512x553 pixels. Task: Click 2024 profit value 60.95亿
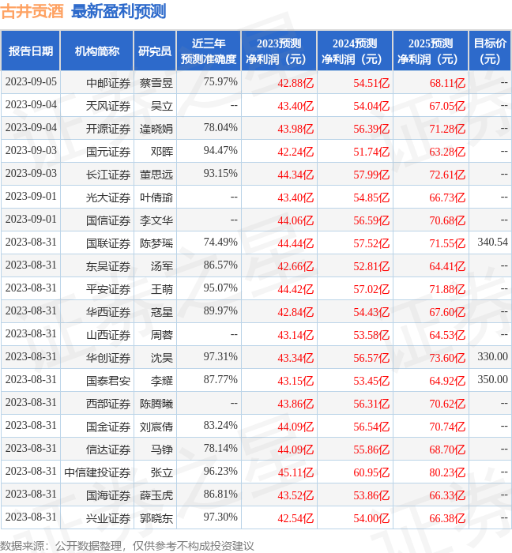click(371, 472)
